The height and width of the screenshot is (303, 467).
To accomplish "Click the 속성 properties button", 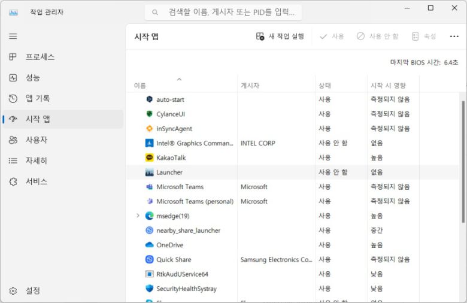I will (424, 37).
